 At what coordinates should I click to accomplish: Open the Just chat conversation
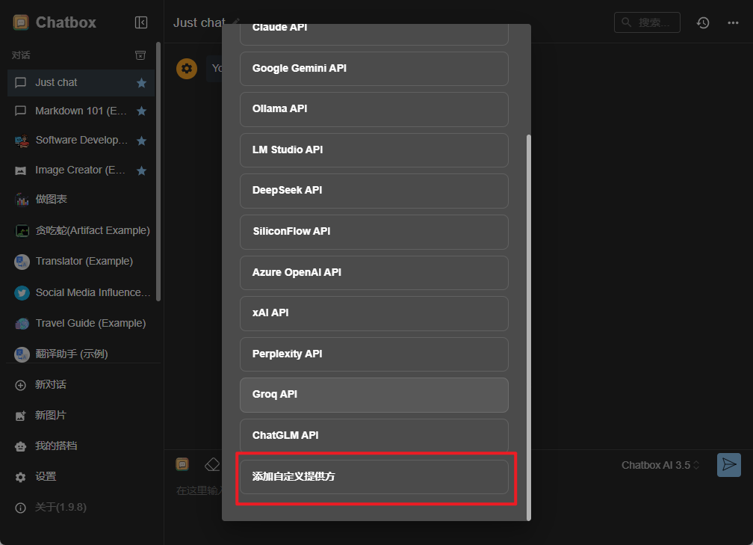tap(81, 83)
